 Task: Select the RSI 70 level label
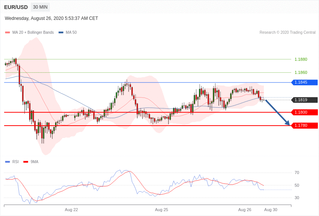(297, 173)
